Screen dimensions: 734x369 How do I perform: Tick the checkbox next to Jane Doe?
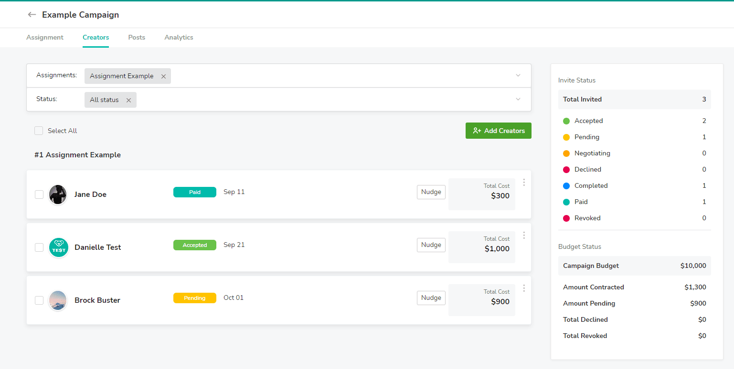[x=39, y=195]
